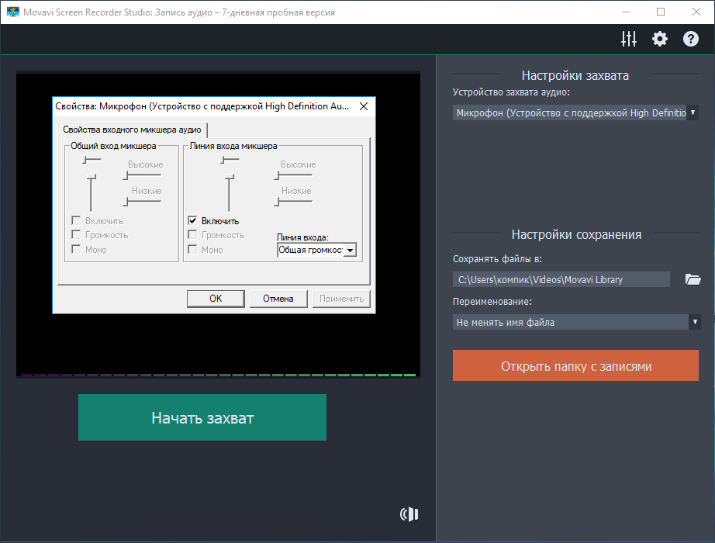Uncheck 'Включить' in Линия входа микшера
This screenshot has width=715, height=543.
pyautogui.click(x=192, y=221)
